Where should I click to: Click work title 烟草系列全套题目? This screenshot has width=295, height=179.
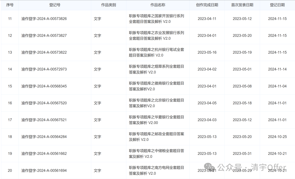pyautogui.click(x=157, y=69)
